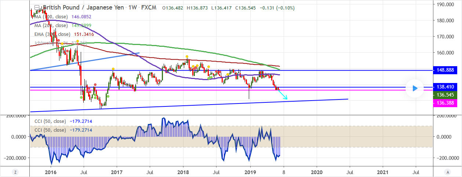
Task: Click the 2020 label on the time axis
Action: (316, 172)
